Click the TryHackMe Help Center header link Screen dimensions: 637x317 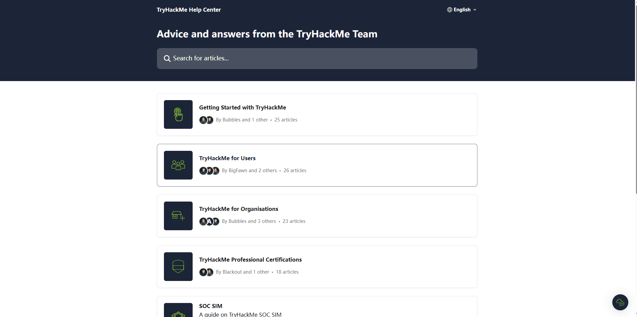(189, 10)
